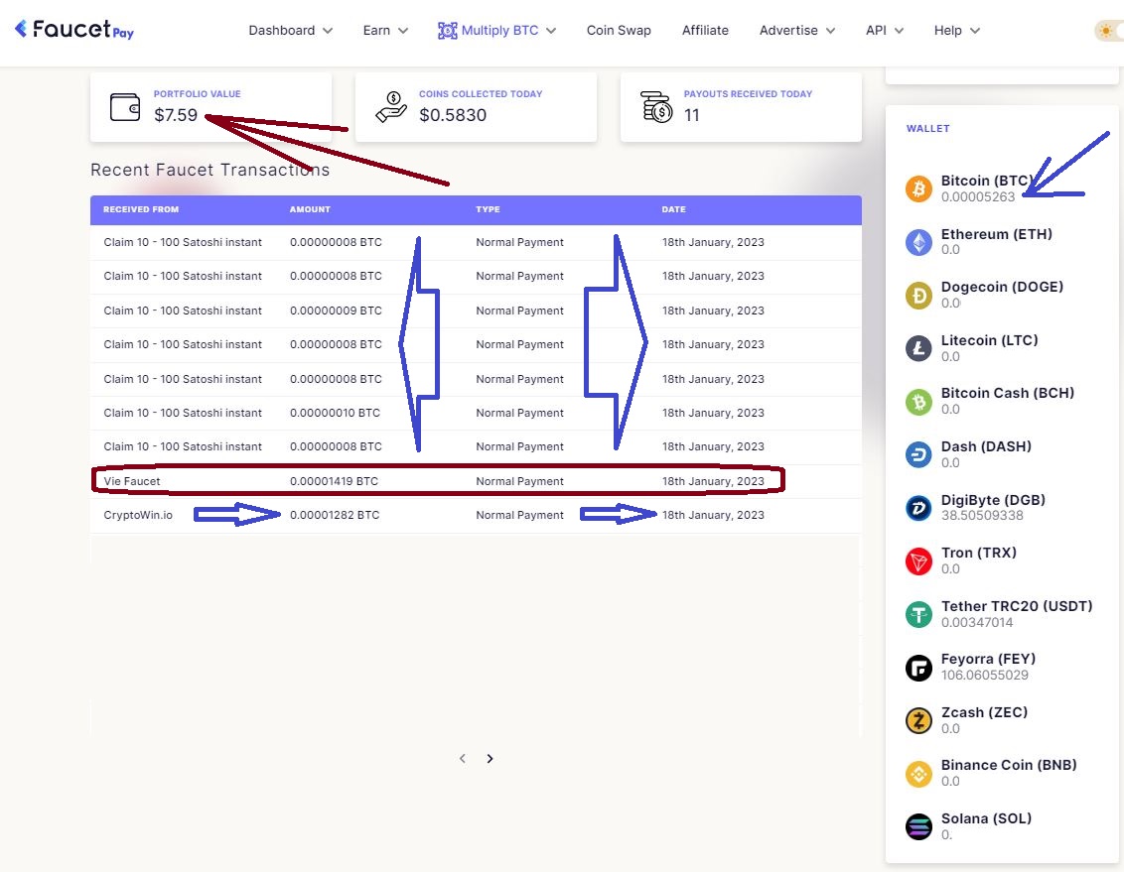
Task: Click the Recent Faucet Transactions heading
Action: tap(211, 170)
